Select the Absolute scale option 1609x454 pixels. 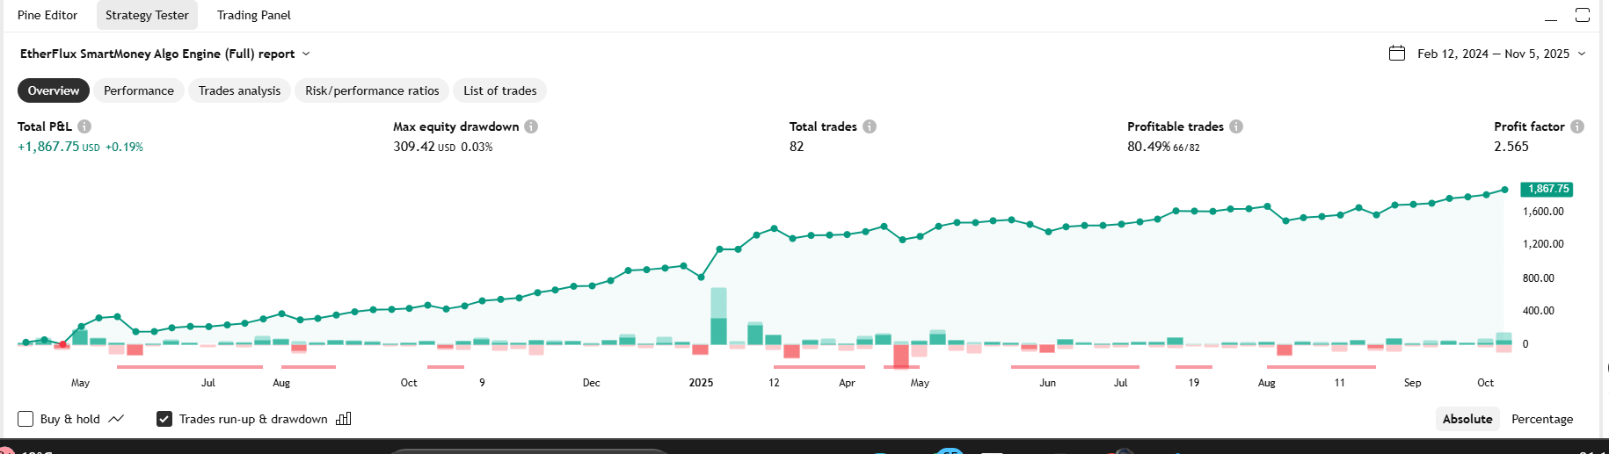click(x=1467, y=419)
